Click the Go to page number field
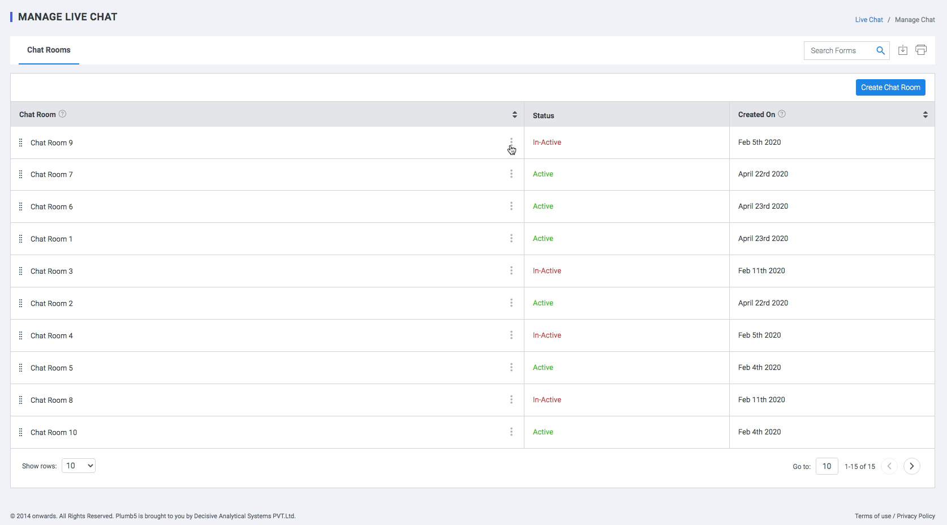Screen dimensions: 947x525 point(827,466)
